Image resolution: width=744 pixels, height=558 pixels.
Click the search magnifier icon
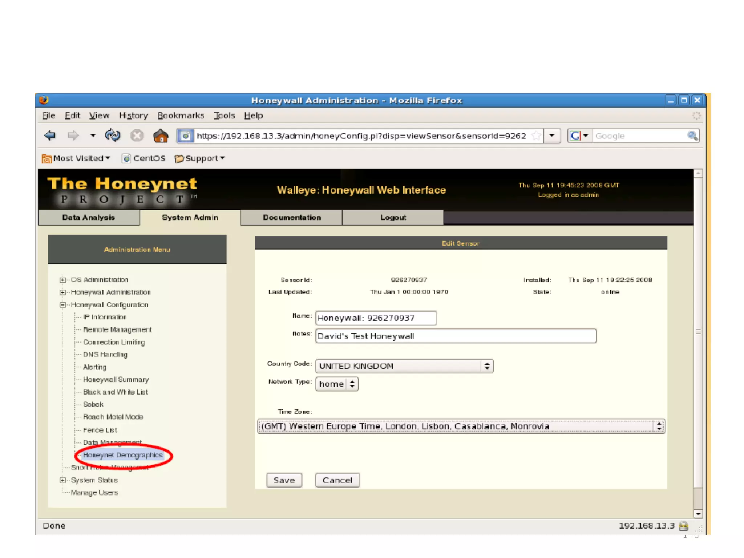click(x=692, y=136)
